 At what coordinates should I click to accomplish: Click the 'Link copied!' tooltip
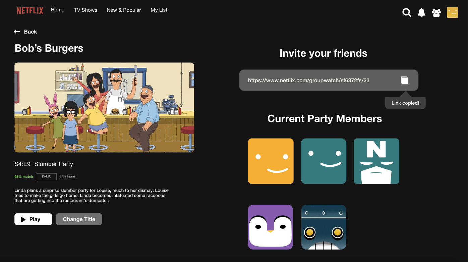tap(405, 103)
